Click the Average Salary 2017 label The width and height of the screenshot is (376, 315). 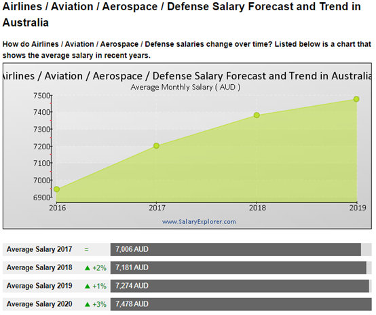point(39,249)
